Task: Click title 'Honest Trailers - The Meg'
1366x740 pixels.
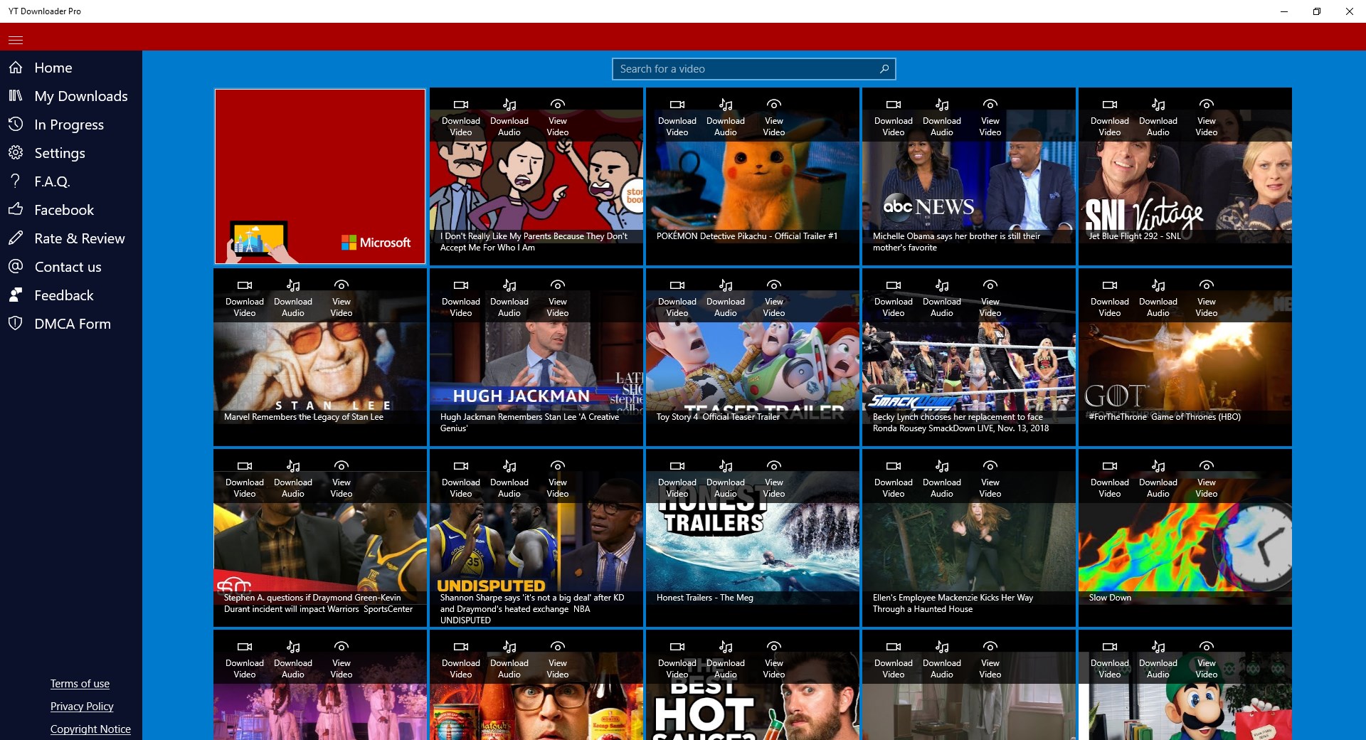Action: click(704, 598)
